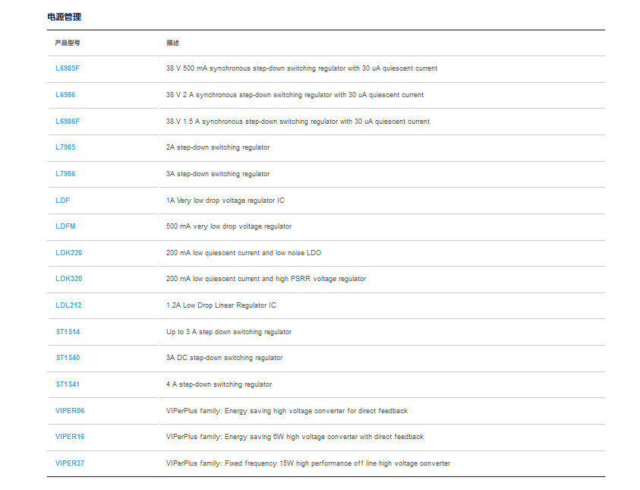Image resolution: width=640 pixels, height=490 pixels.
Task: Select '1A Very low drop voltage regulator IC'
Action: pyautogui.click(x=225, y=200)
